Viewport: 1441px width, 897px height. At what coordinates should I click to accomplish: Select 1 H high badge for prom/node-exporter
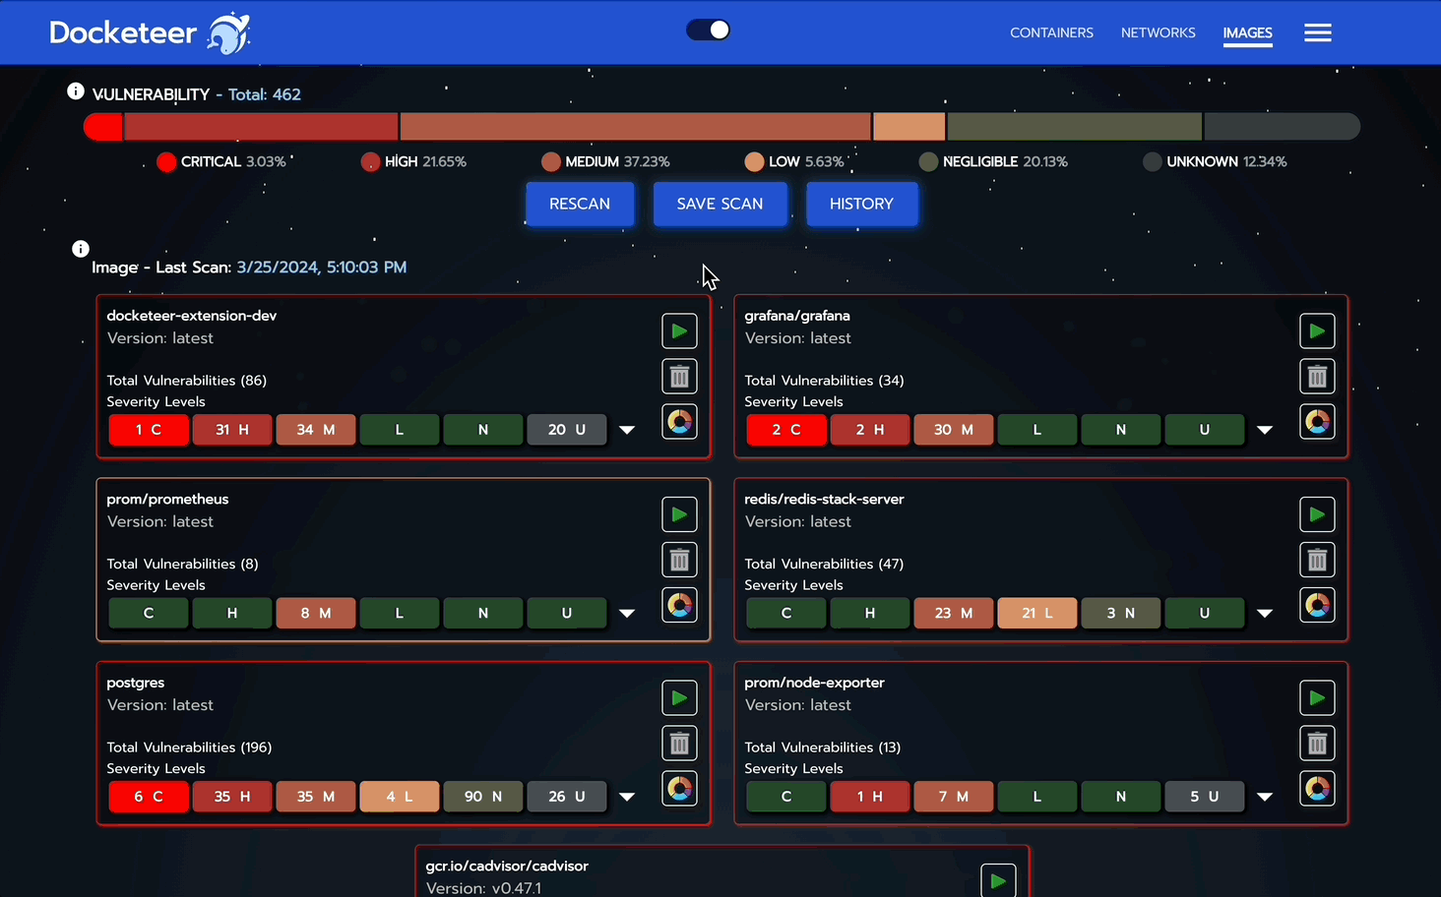click(x=870, y=797)
